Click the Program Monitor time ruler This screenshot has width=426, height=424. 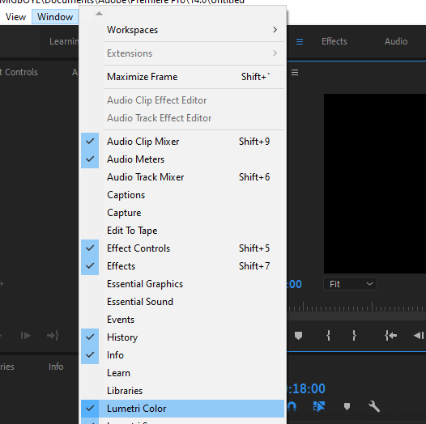[x=356, y=307]
